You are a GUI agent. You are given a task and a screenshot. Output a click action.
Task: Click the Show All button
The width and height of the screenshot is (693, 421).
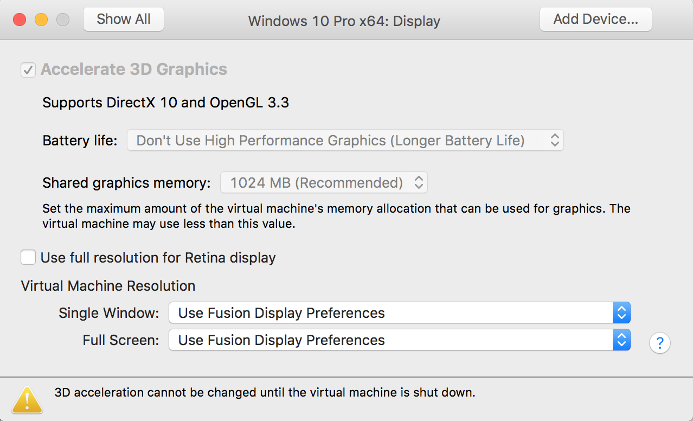[x=124, y=20]
